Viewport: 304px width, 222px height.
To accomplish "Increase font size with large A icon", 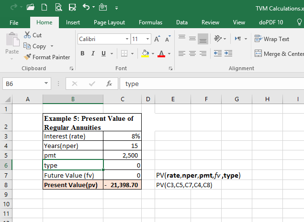I will [157, 39].
